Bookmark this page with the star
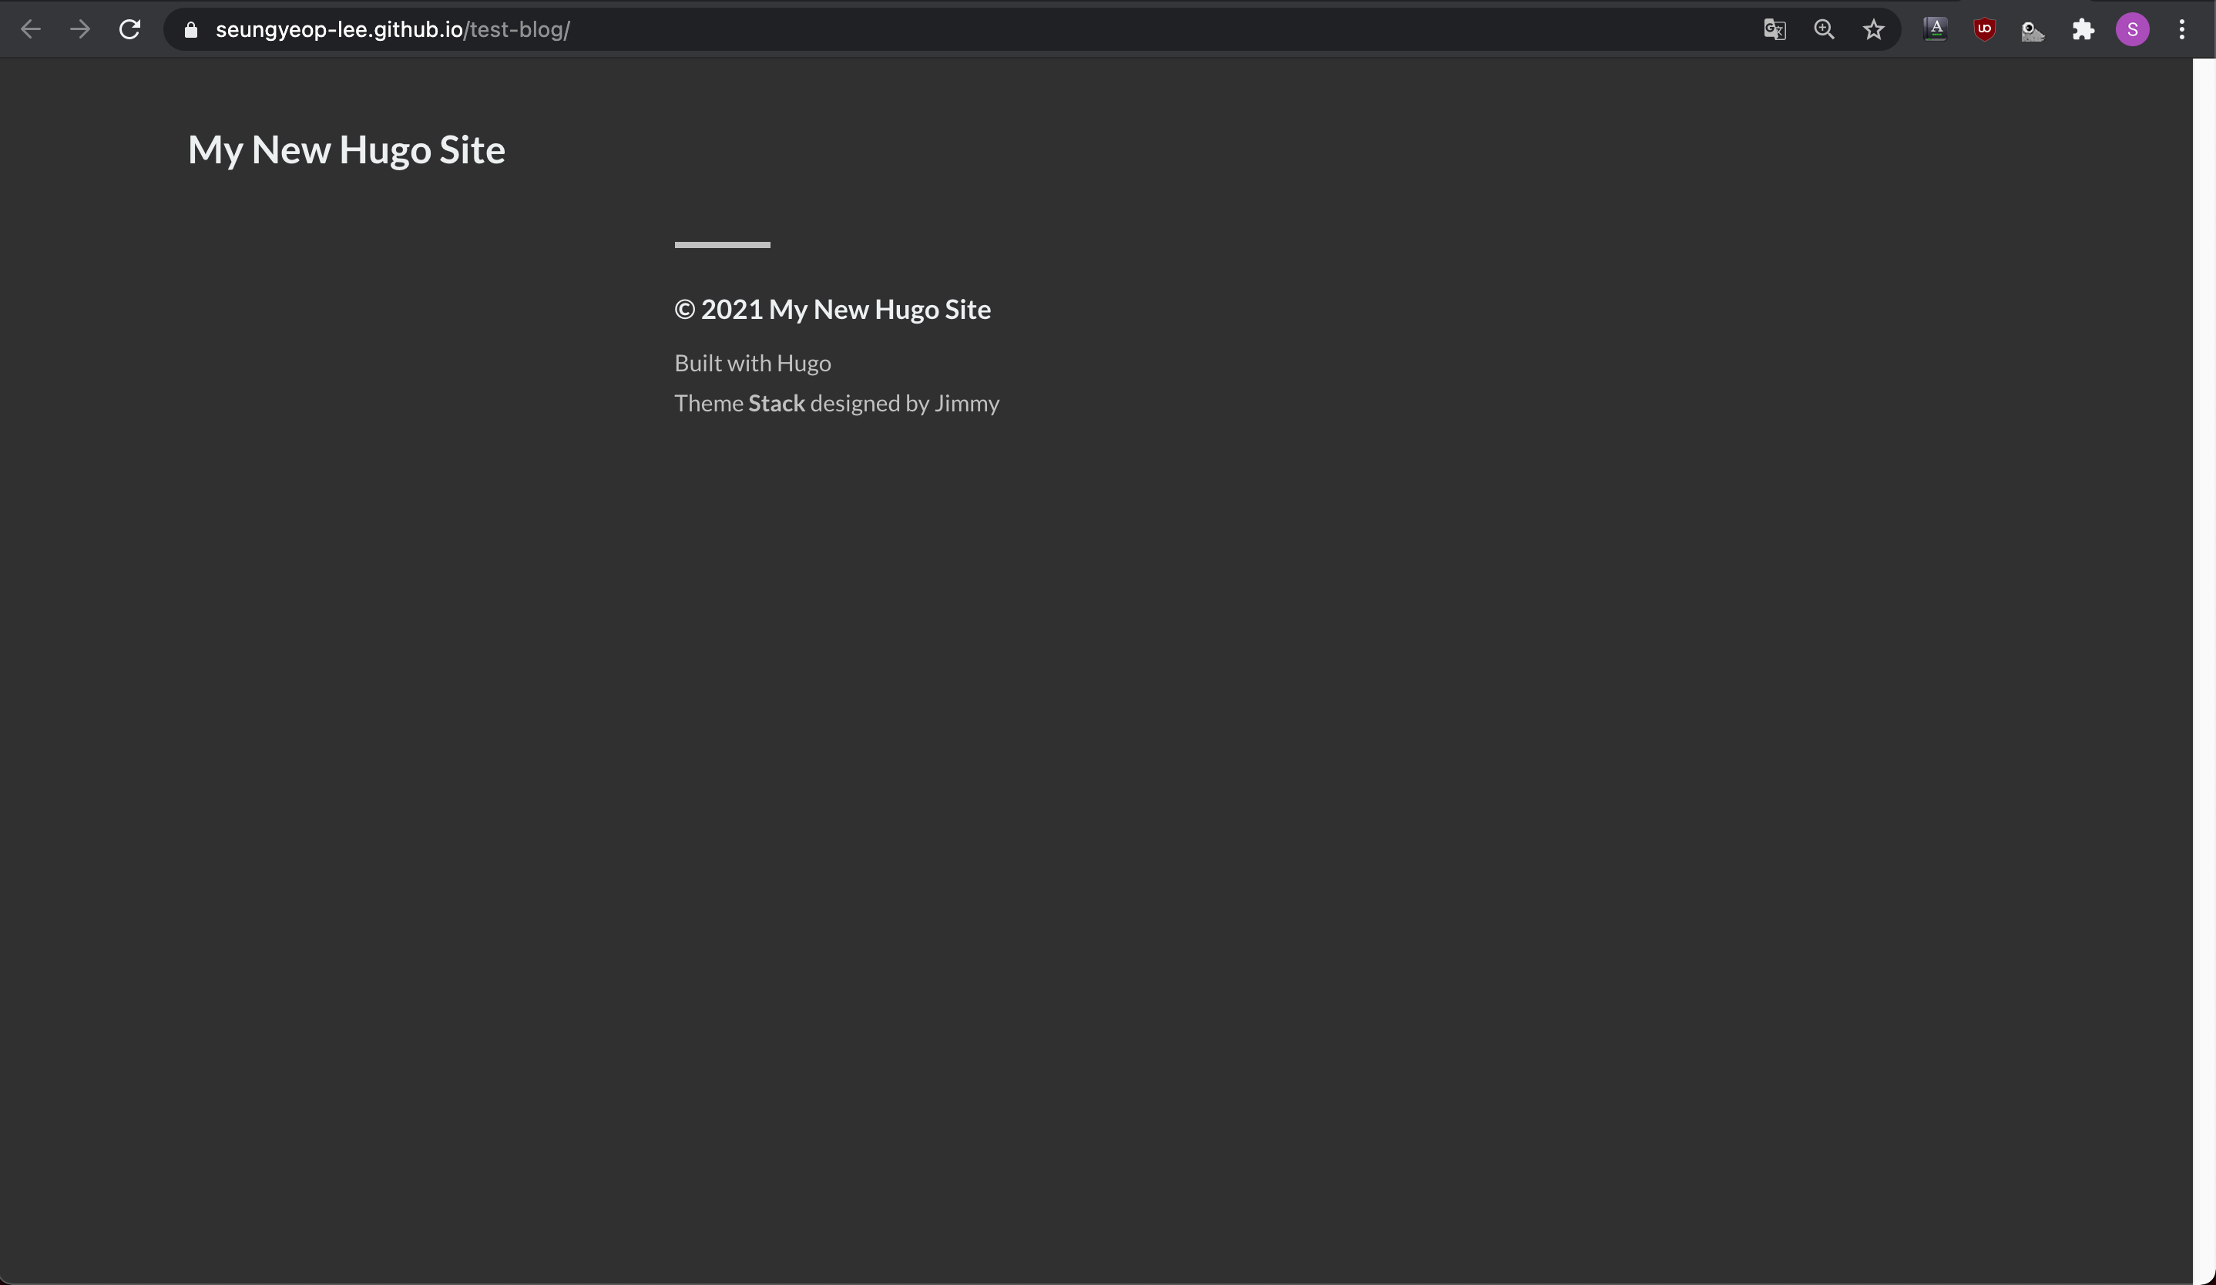Screen dimensions: 2216x1285 coord(1874,30)
